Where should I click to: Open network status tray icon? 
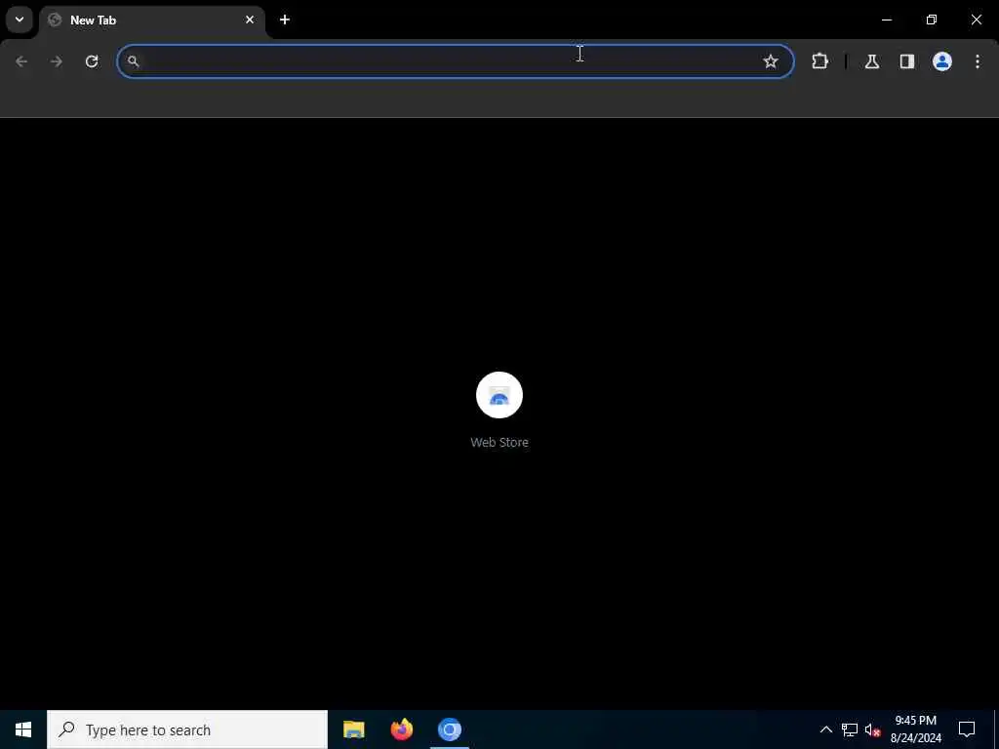[x=850, y=729]
